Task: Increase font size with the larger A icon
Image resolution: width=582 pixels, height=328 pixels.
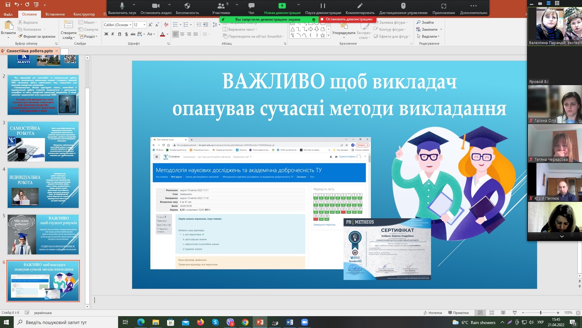Action: coord(150,25)
